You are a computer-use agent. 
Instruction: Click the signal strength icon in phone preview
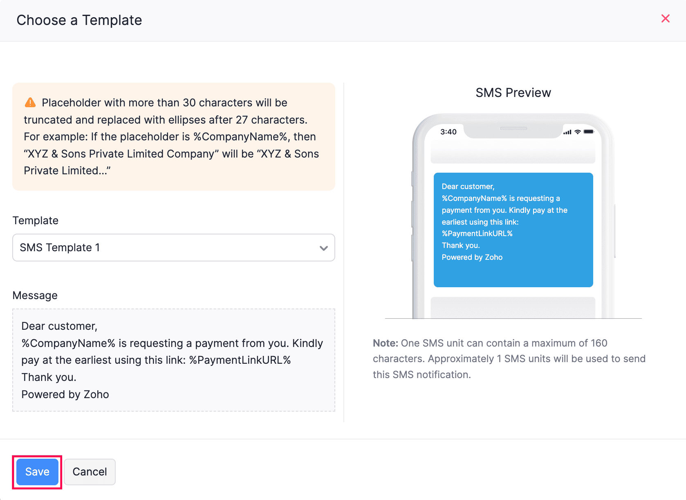point(567,132)
